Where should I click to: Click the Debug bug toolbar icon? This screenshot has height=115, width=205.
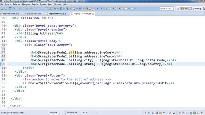(55, 9)
